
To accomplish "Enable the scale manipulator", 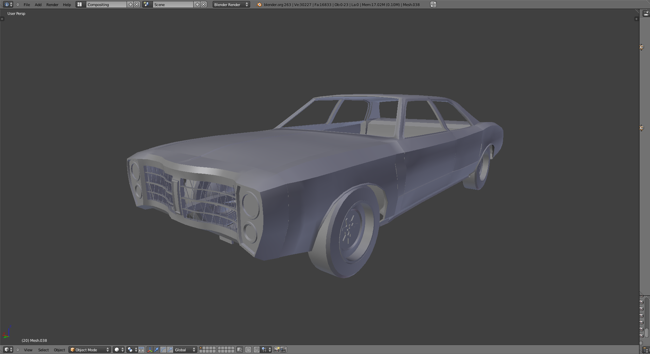I will (170, 350).
